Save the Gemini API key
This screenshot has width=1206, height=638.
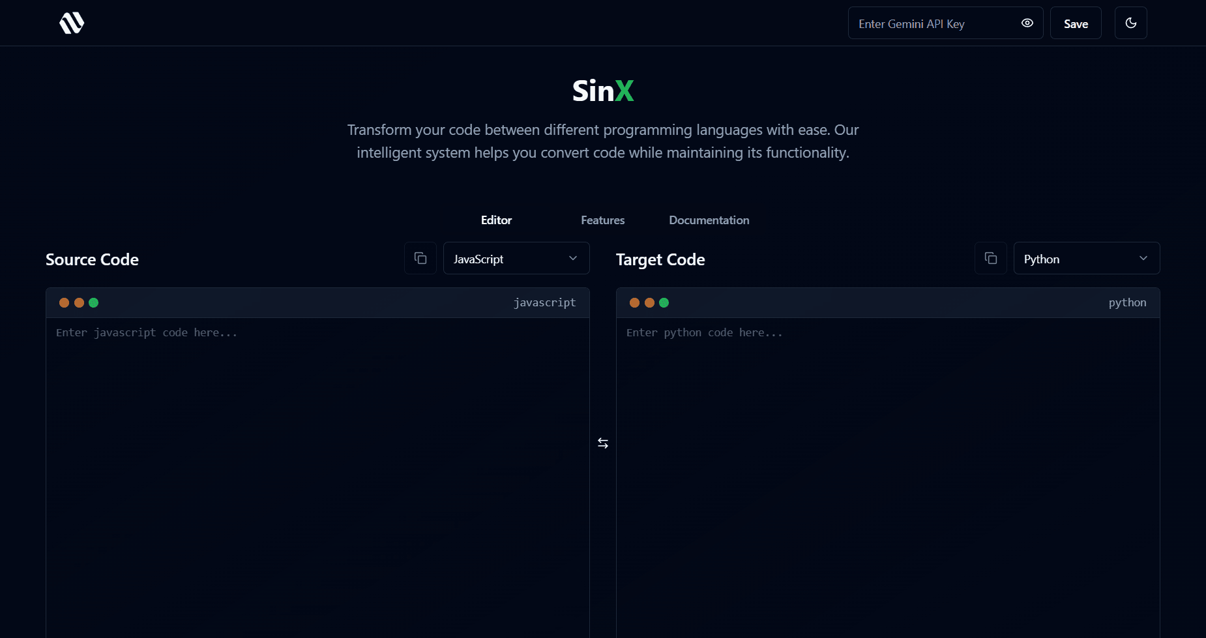pos(1076,23)
